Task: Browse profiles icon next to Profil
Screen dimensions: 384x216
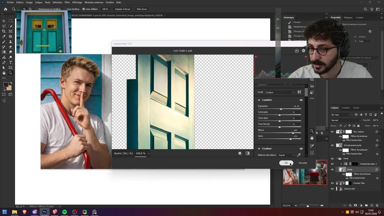Action: coord(299,92)
